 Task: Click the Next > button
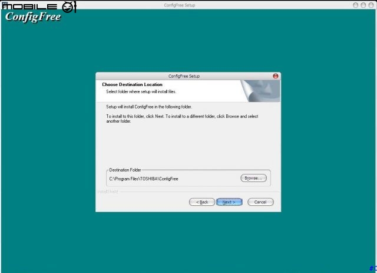229,202
